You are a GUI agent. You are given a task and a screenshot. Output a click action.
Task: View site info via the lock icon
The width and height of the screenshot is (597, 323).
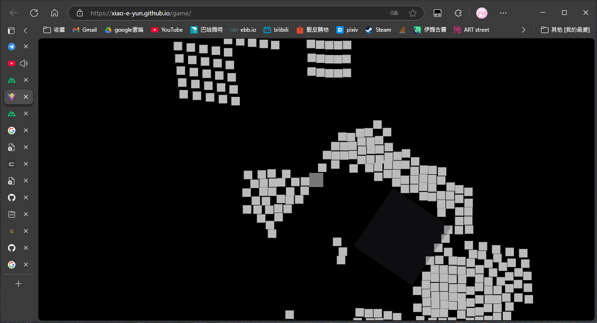pyautogui.click(x=80, y=13)
